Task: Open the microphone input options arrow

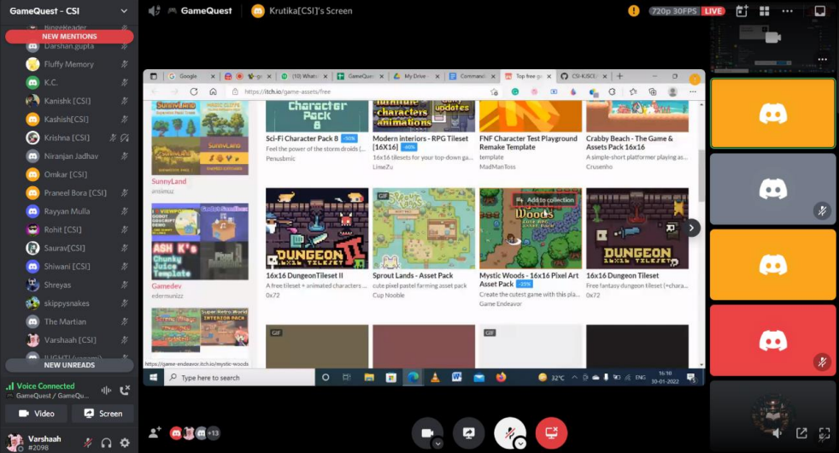Action: click(x=519, y=444)
